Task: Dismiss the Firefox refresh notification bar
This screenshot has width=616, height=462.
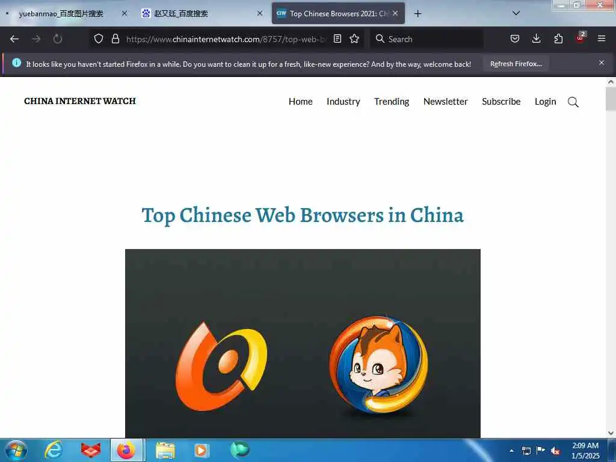Action: pyautogui.click(x=602, y=63)
